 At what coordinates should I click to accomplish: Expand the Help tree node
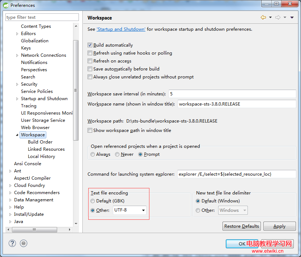coord(10,207)
